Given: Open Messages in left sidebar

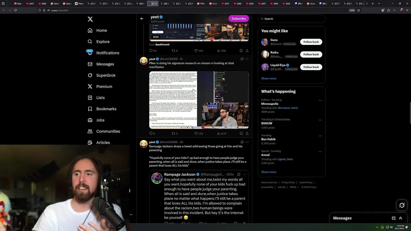Looking at the screenshot, I should tap(101, 64).
